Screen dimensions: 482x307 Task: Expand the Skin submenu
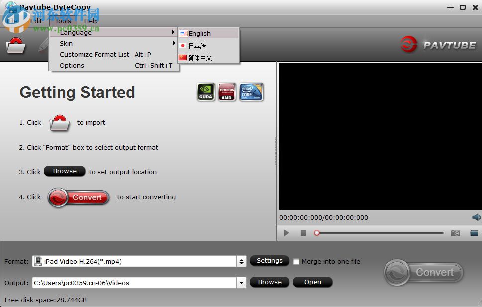tap(66, 43)
